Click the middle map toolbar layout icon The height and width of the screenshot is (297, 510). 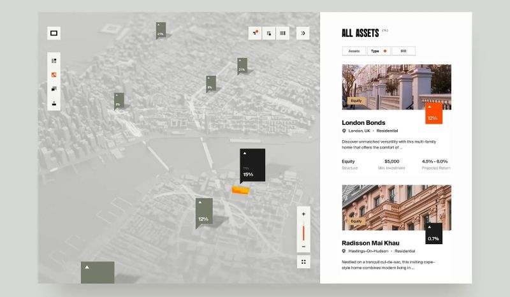point(269,33)
